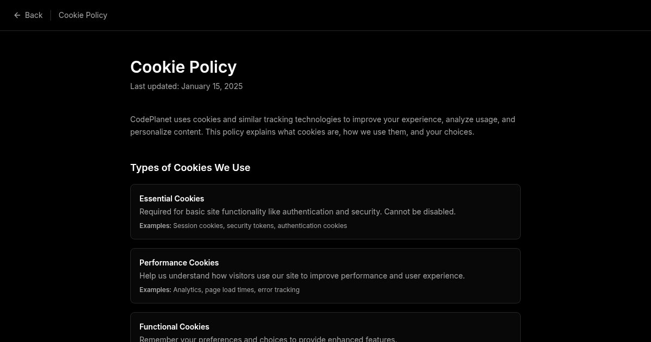This screenshot has width=651, height=342.
Task: Click the Types of Cookies We Use heading
Action: [190, 168]
